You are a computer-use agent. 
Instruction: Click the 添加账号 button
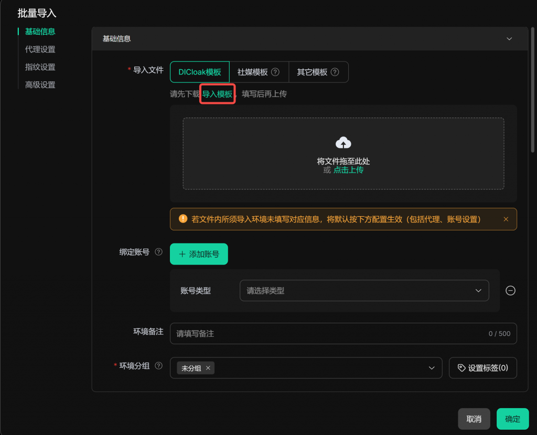point(199,254)
